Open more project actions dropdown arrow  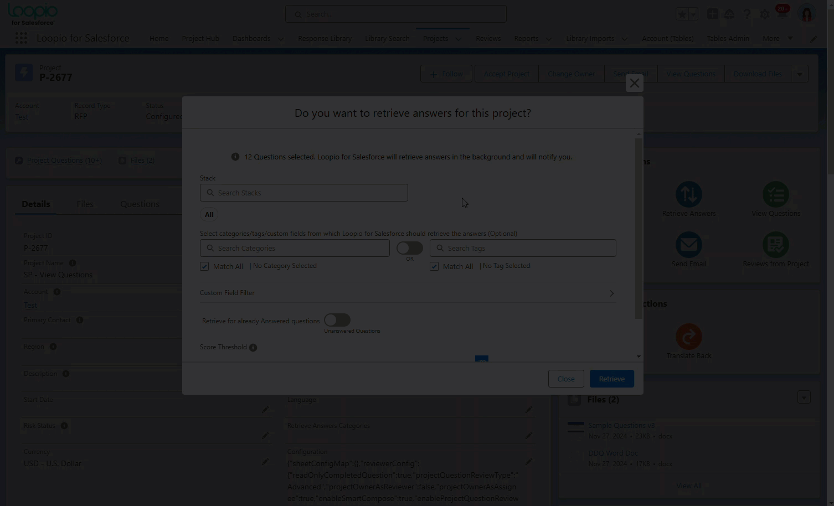(x=800, y=74)
